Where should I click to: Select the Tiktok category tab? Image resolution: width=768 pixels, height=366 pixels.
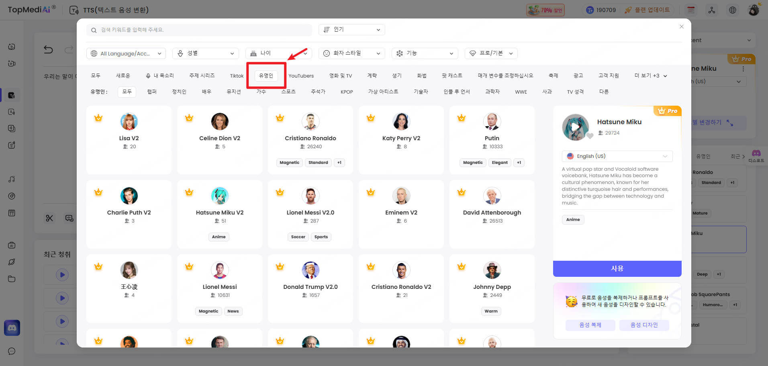pyautogui.click(x=237, y=76)
